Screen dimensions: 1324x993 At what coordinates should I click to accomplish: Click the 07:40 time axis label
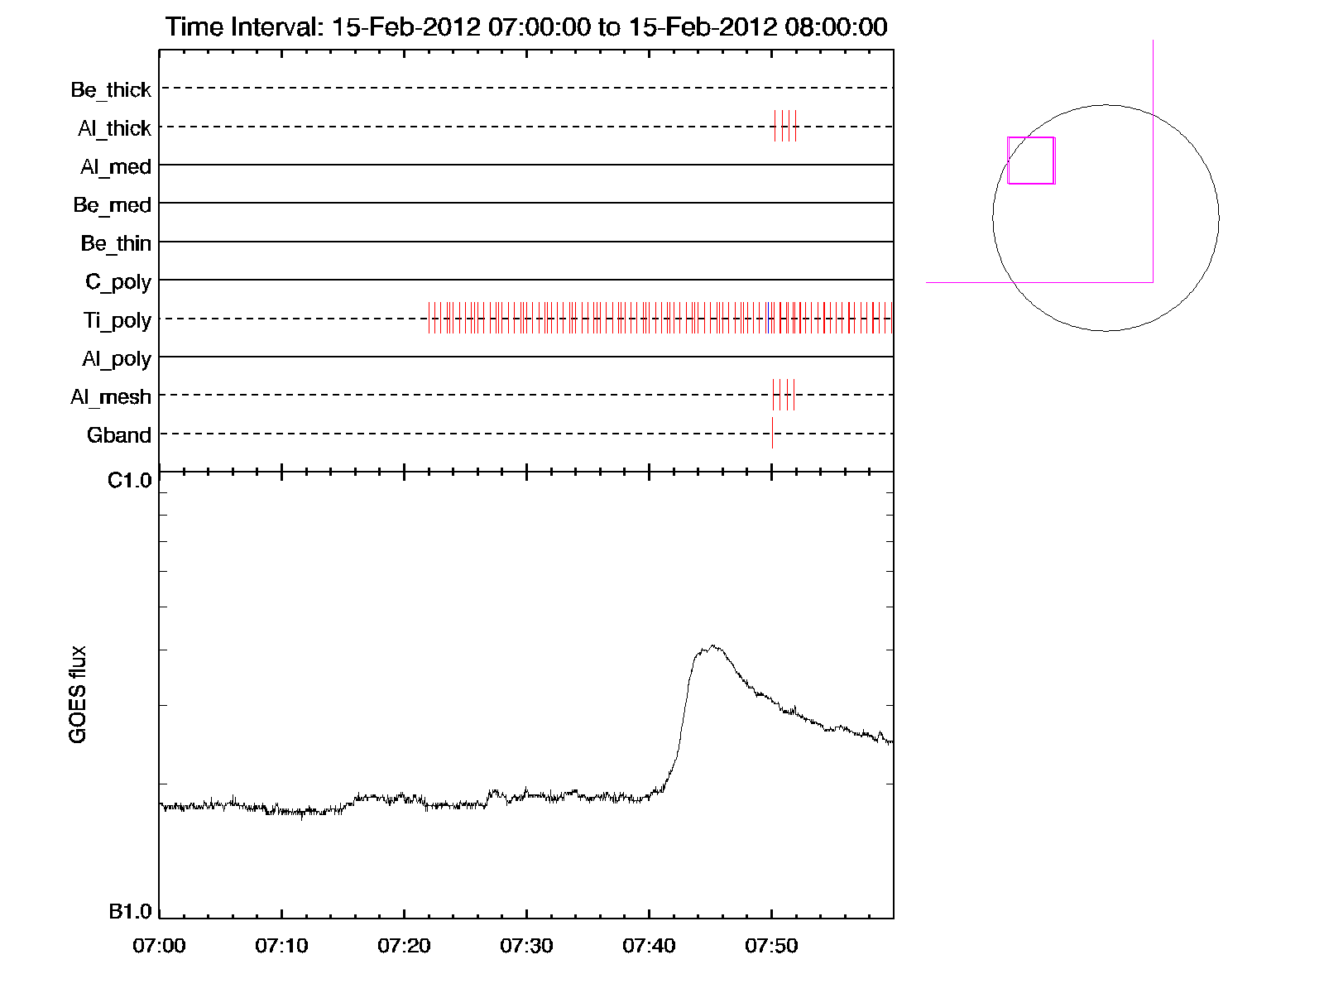649,946
